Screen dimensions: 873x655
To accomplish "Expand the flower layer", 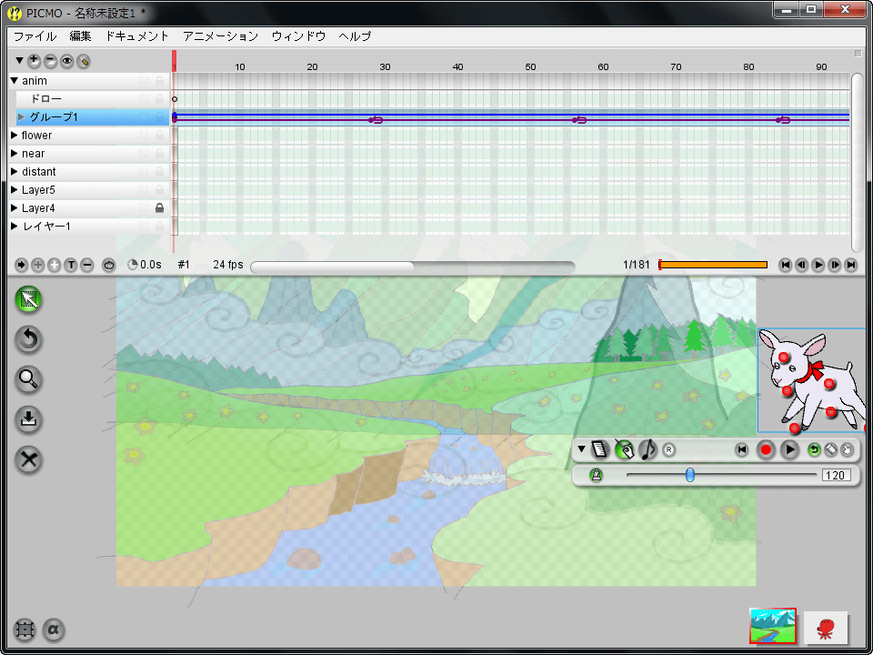I will (x=15, y=136).
